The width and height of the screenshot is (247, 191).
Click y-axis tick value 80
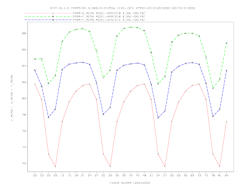[24, 99]
